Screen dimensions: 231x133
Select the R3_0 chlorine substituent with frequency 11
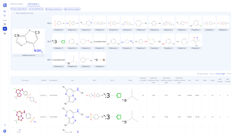[x=59, y=42]
